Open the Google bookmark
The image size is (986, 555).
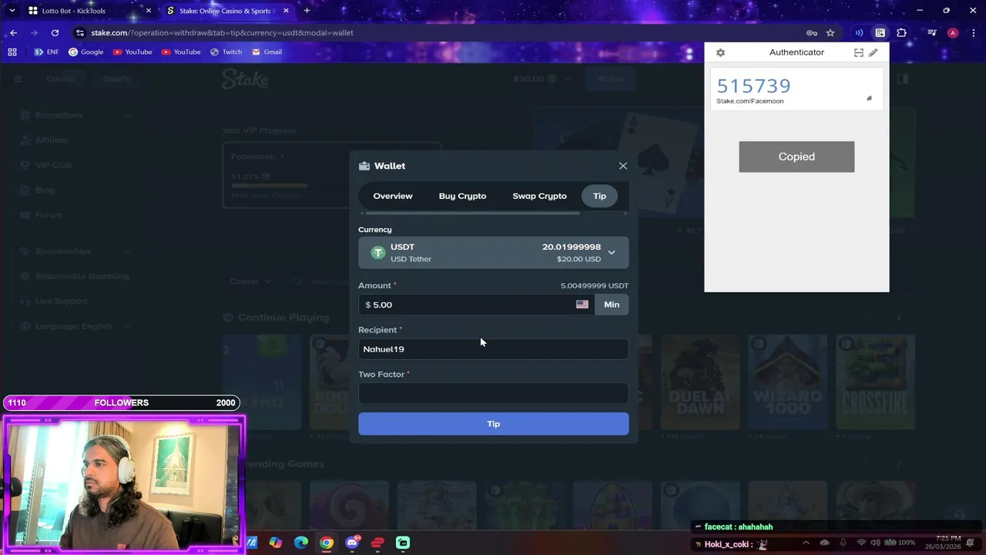click(86, 52)
